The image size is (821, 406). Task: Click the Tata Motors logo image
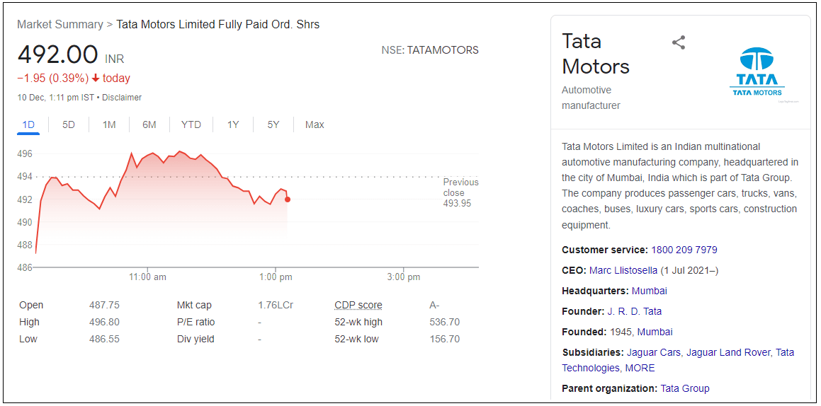[x=757, y=72]
